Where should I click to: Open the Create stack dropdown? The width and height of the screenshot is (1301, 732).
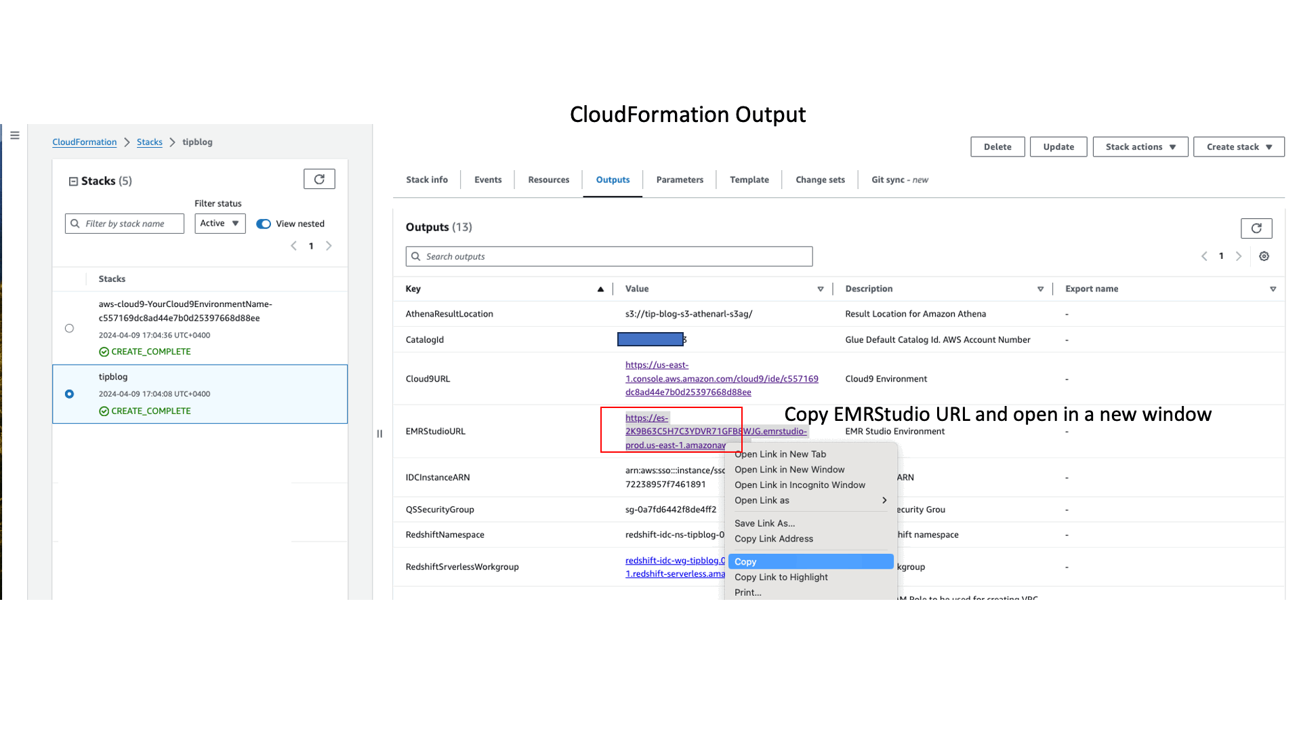pyautogui.click(x=1238, y=147)
